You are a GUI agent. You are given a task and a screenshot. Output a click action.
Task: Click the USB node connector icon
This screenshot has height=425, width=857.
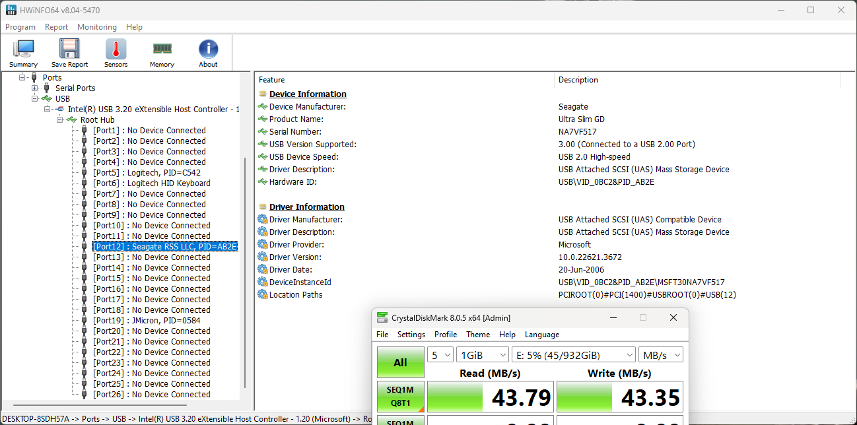pos(47,99)
